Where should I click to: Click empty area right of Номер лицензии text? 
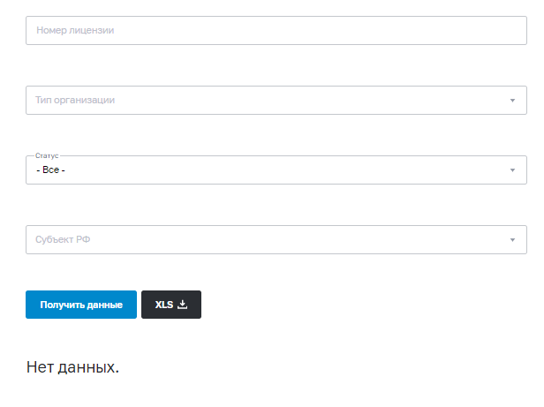319,30
